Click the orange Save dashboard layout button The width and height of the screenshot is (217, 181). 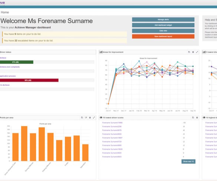163,36
